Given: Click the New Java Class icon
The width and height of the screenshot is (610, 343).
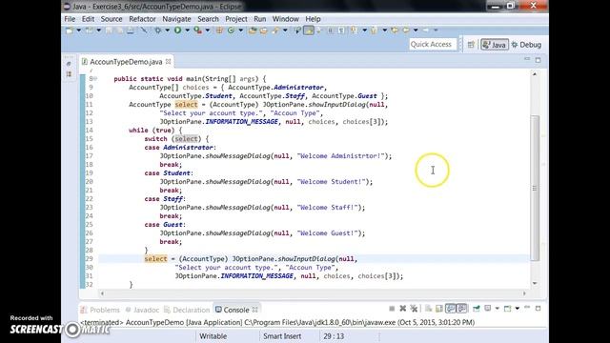Looking at the screenshot, I should [231, 30].
